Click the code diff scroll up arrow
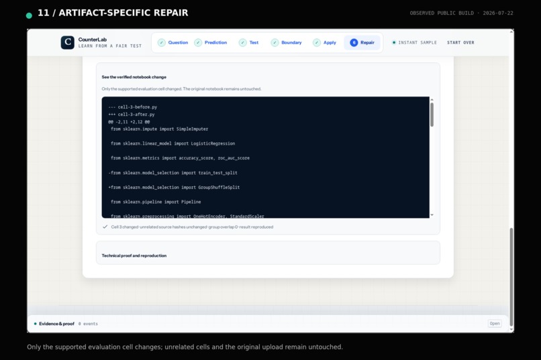 pyautogui.click(x=432, y=100)
